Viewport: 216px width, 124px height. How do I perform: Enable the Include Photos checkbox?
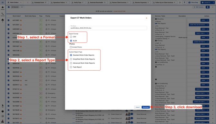(71, 47)
